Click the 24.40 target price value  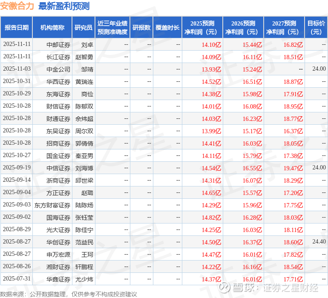(x=319, y=241)
